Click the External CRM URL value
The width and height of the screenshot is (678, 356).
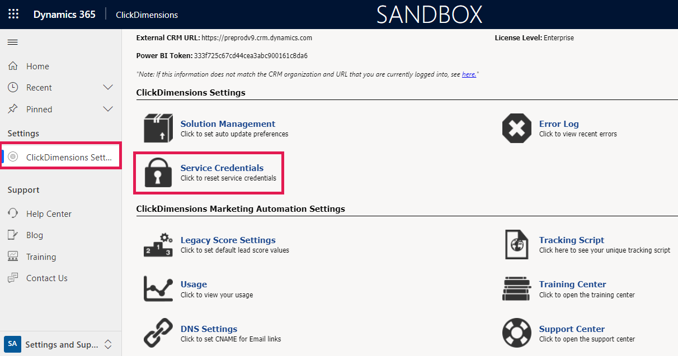[x=257, y=38]
